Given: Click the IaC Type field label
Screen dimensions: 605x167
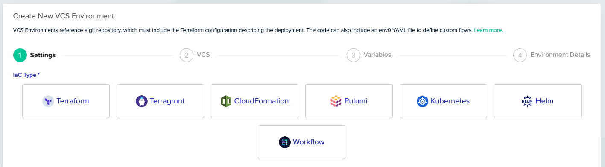Looking at the screenshot, I should click(26, 75).
